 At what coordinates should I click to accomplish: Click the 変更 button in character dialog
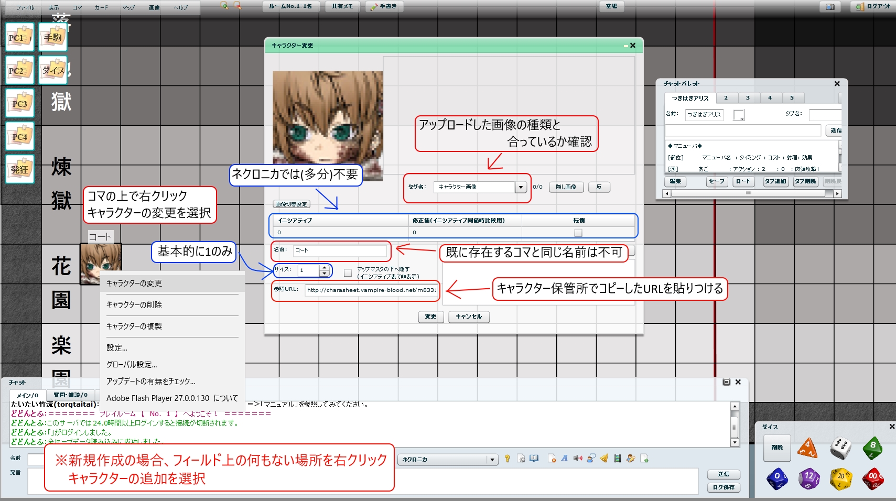pos(430,317)
